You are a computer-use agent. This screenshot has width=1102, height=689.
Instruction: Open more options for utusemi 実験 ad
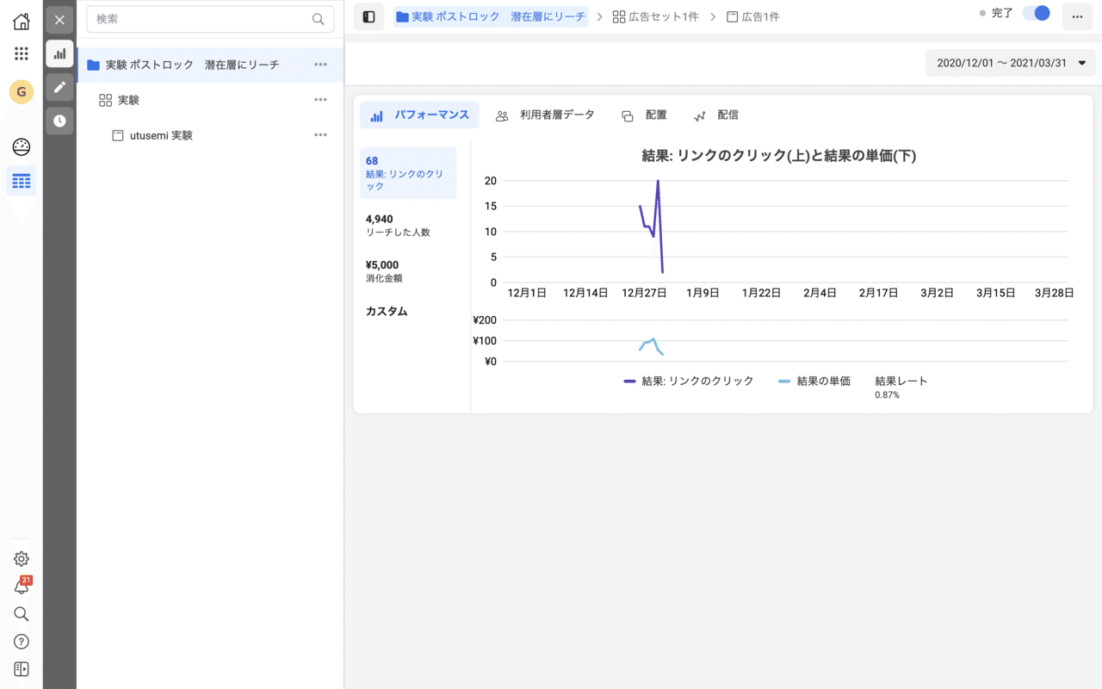(320, 135)
